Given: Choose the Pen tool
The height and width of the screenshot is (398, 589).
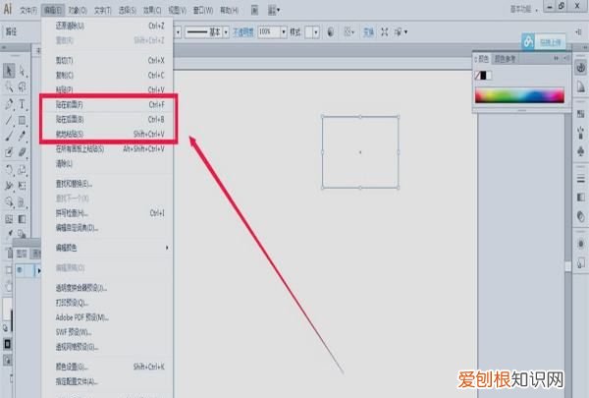Looking at the screenshot, I should coord(9,103).
